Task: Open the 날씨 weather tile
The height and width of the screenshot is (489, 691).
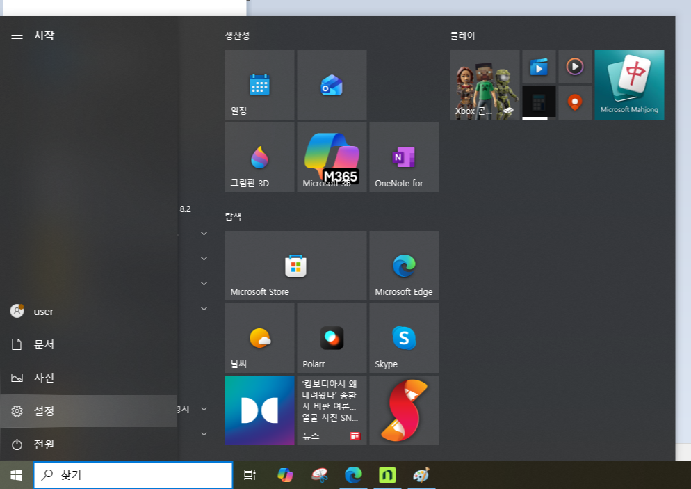Action: pos(259,338)
